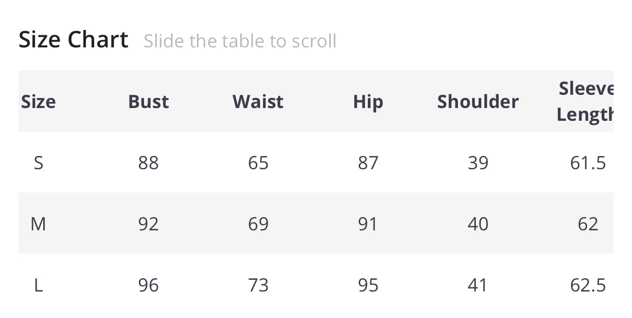Screen dimensions: 632x318
Task: Click the hip value 95
Action: pyautogui.click(x=368, y=285)
